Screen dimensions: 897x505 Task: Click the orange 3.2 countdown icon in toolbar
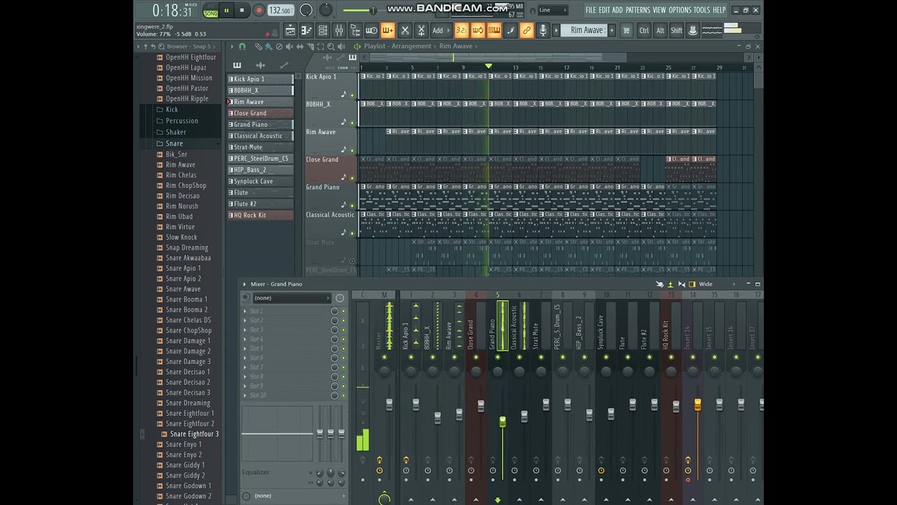[462, 30]
